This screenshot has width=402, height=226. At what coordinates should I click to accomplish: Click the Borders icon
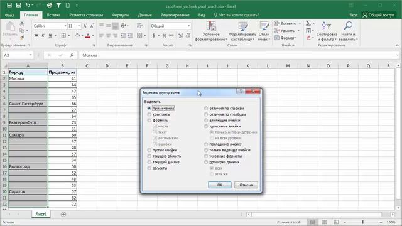(x=63, y=35)
